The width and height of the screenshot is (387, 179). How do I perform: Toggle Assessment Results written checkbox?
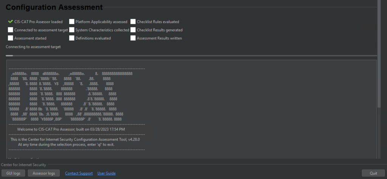(x=133, y=38)
